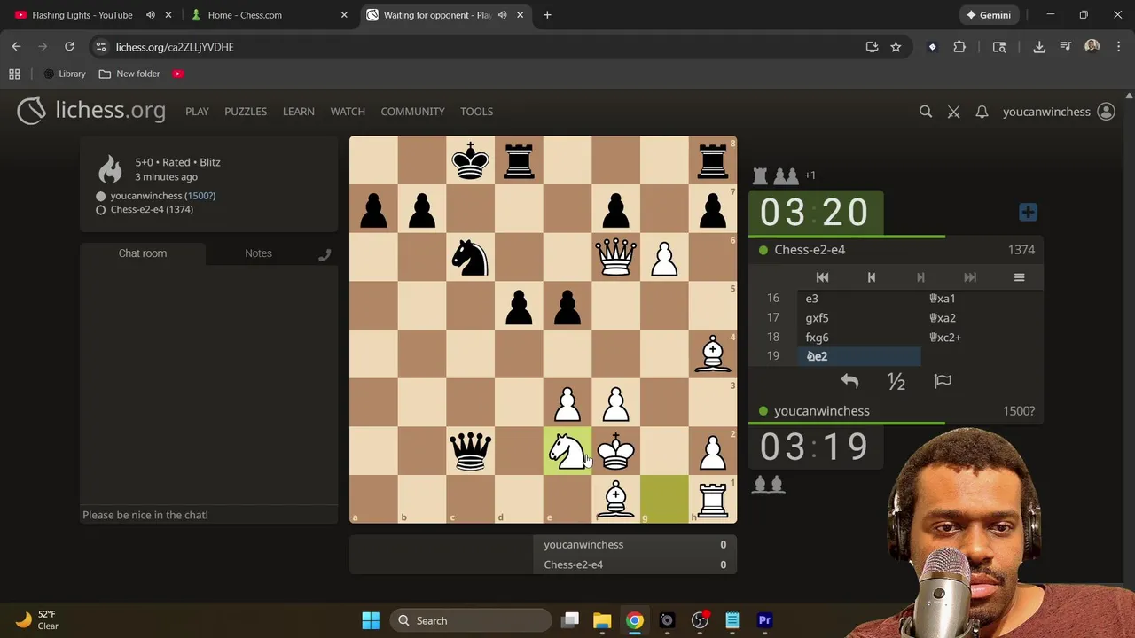The height and width of the screenshot is (638, 1135).
Task: Select the white king on f2
Action: pyautogui.click(x=615, y=451)
